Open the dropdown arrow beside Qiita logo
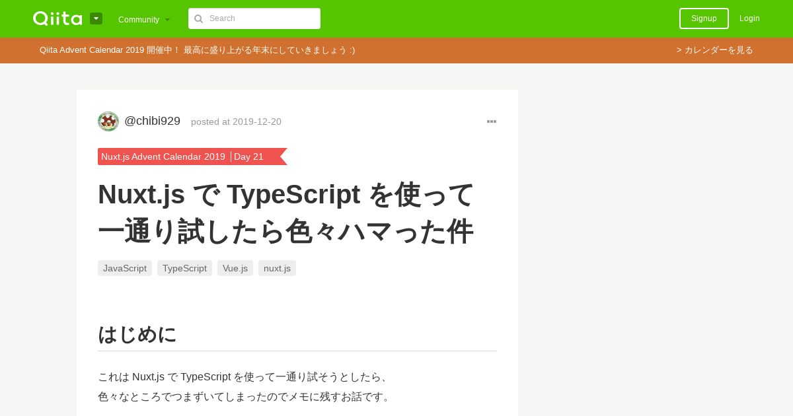 [x=96, y=18]
